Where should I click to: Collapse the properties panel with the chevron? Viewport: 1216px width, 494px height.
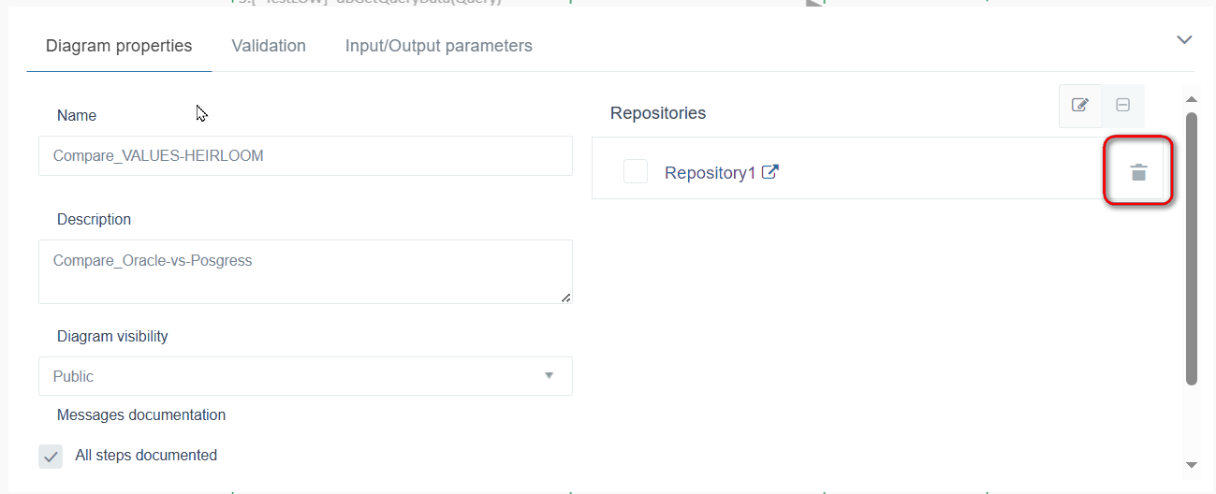tap(1184, 39)
